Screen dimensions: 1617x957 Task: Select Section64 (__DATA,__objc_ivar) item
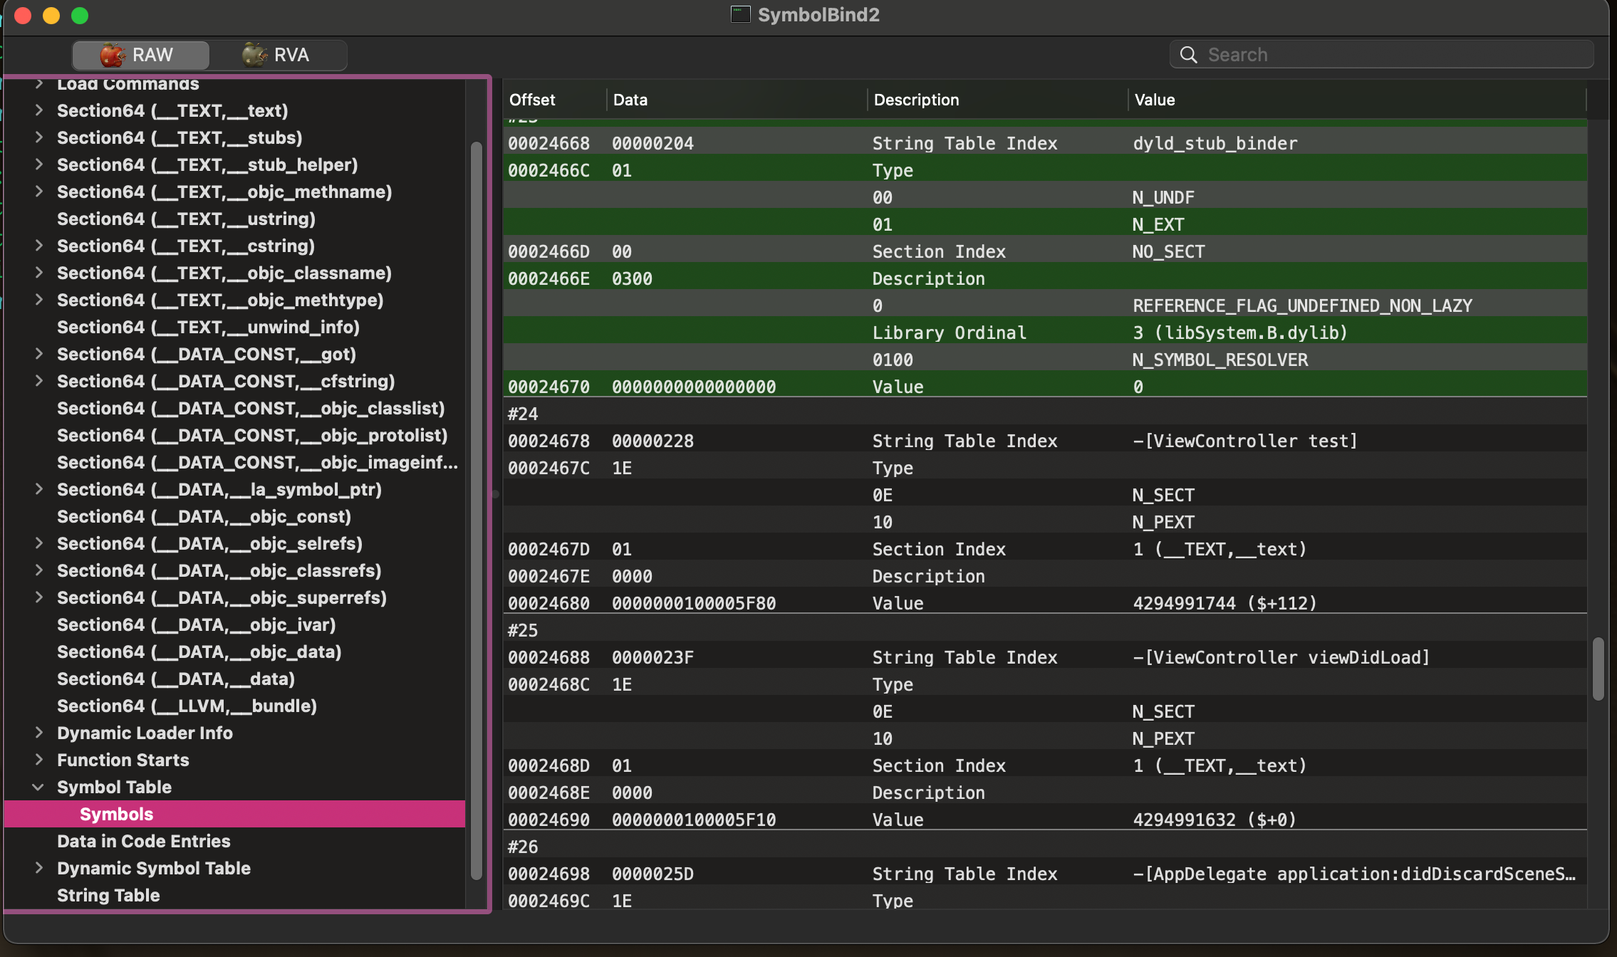(196, 624)
